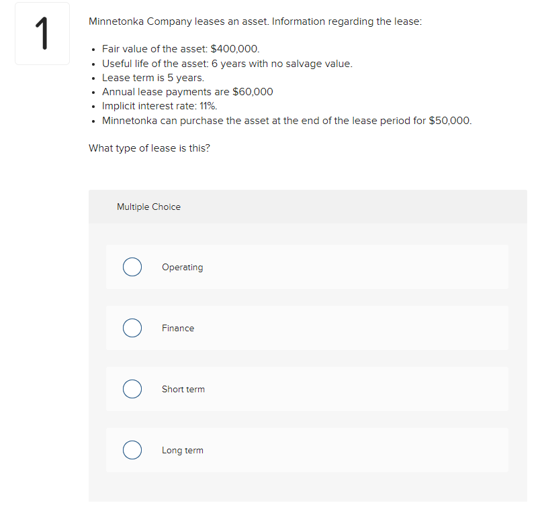Click the annual lease payments bullet
The image size is (542, 511).
(x=187, y=91)
